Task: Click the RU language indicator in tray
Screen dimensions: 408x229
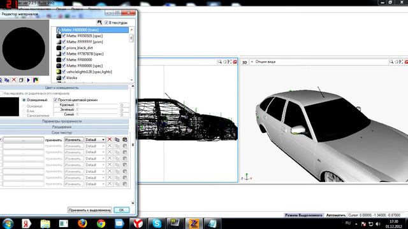Action: (348, 223)
